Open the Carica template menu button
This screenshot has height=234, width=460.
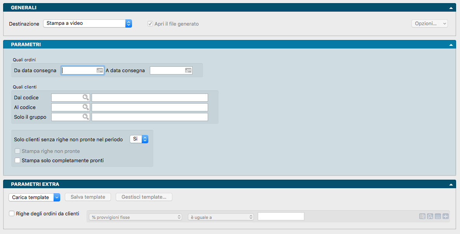pyautogui.click(x=34, y=197)
